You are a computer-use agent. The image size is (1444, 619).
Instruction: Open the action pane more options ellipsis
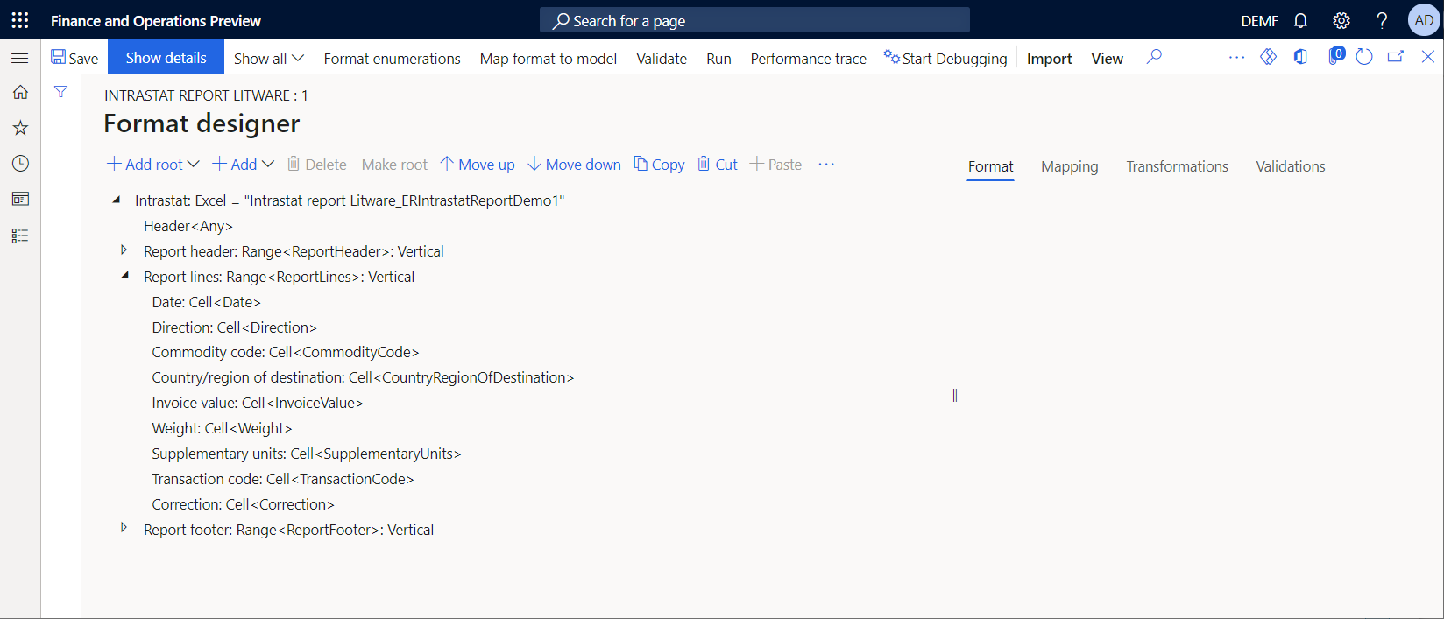click(x=1236, y=57)
